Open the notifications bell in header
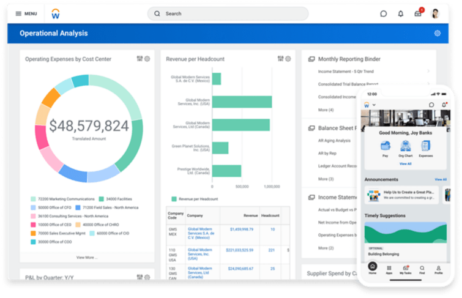Screen dimensions: 462x298 pos(401,13)
